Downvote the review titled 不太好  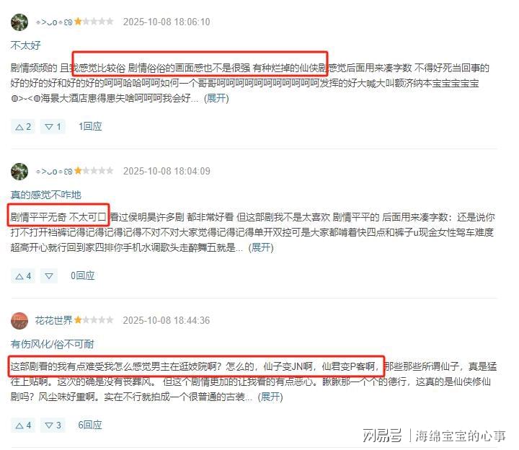(53, 126)
